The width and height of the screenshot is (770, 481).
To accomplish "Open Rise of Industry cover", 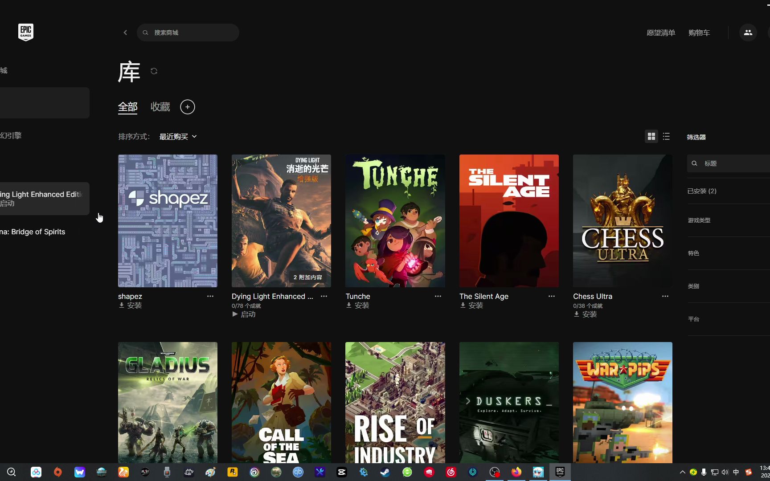I will 395,403.
